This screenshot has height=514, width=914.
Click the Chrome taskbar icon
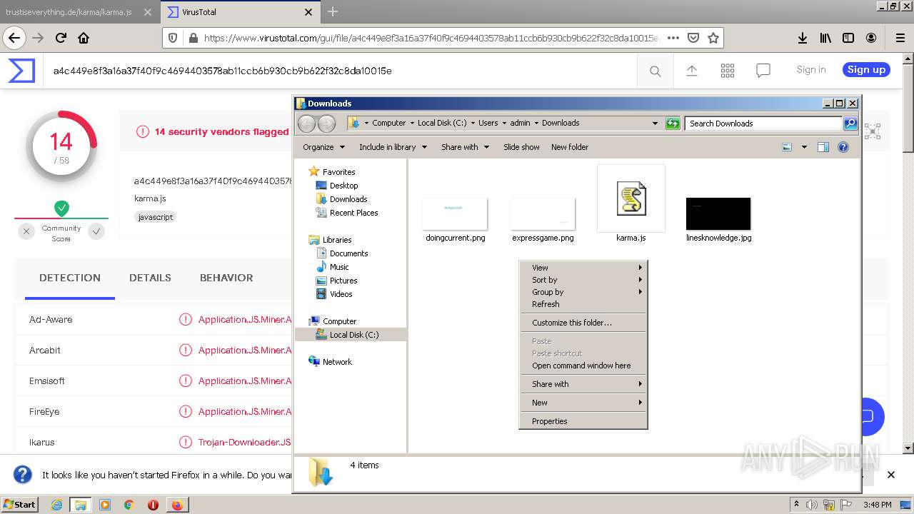pos(129,505)
